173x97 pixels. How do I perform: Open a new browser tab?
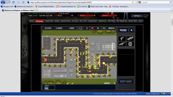(x=36, y=10)
